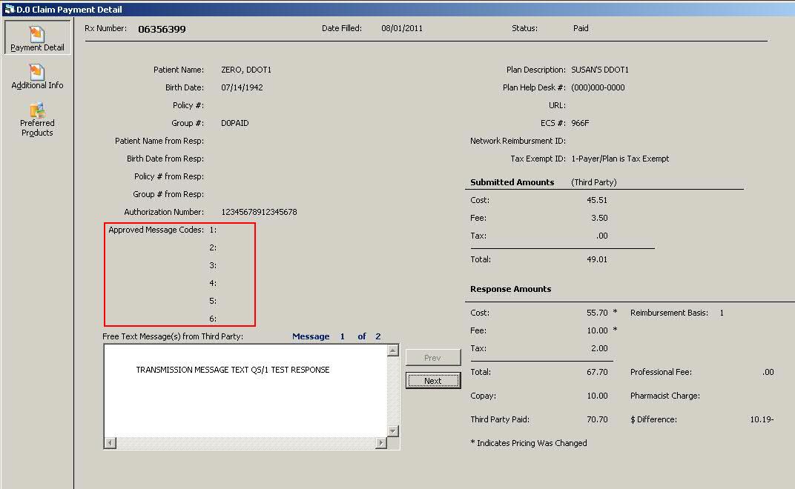Select Rx Number 06356399

[x=162, y=30]
